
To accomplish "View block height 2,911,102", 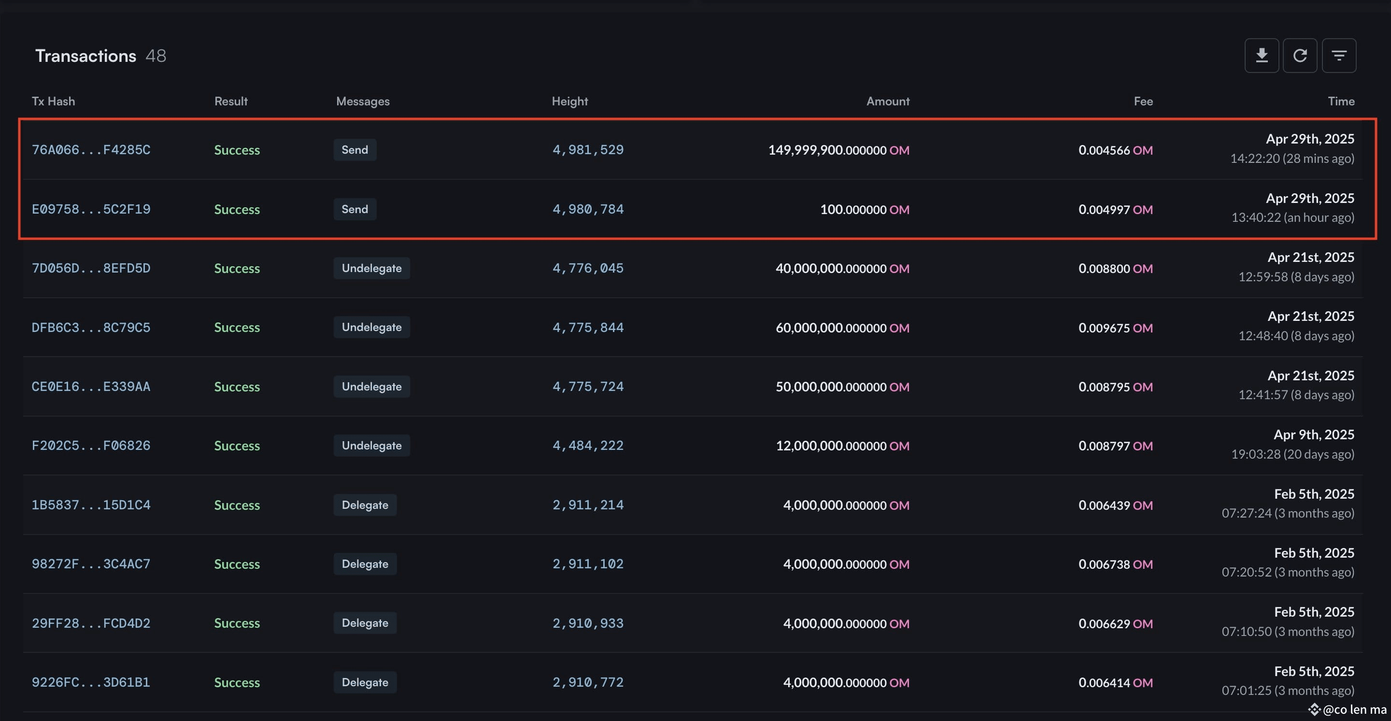I will coord(587,564).
